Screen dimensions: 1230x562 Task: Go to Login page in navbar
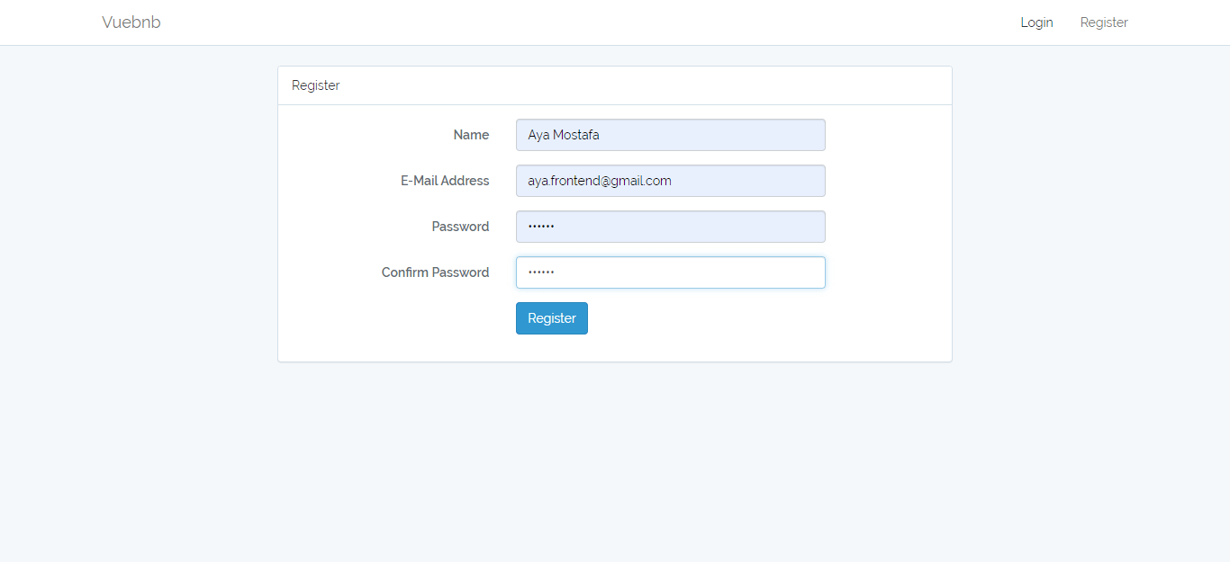(x=1036, y=22)
